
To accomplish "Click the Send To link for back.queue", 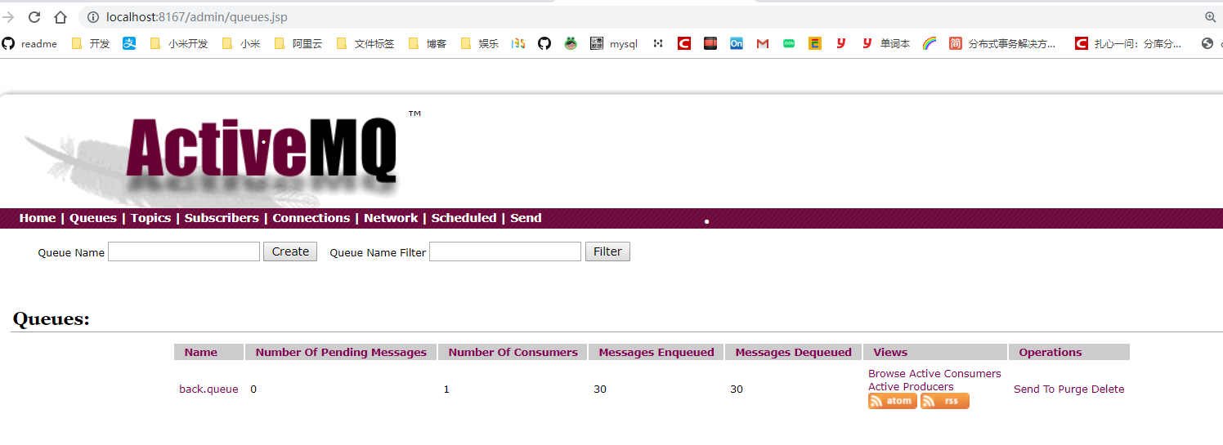I will tap(1034, 389).
